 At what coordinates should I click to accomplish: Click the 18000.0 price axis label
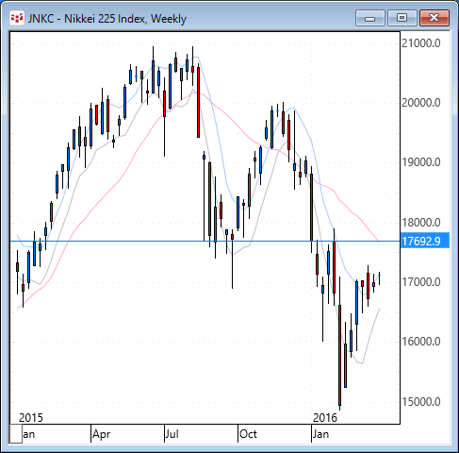421,223
